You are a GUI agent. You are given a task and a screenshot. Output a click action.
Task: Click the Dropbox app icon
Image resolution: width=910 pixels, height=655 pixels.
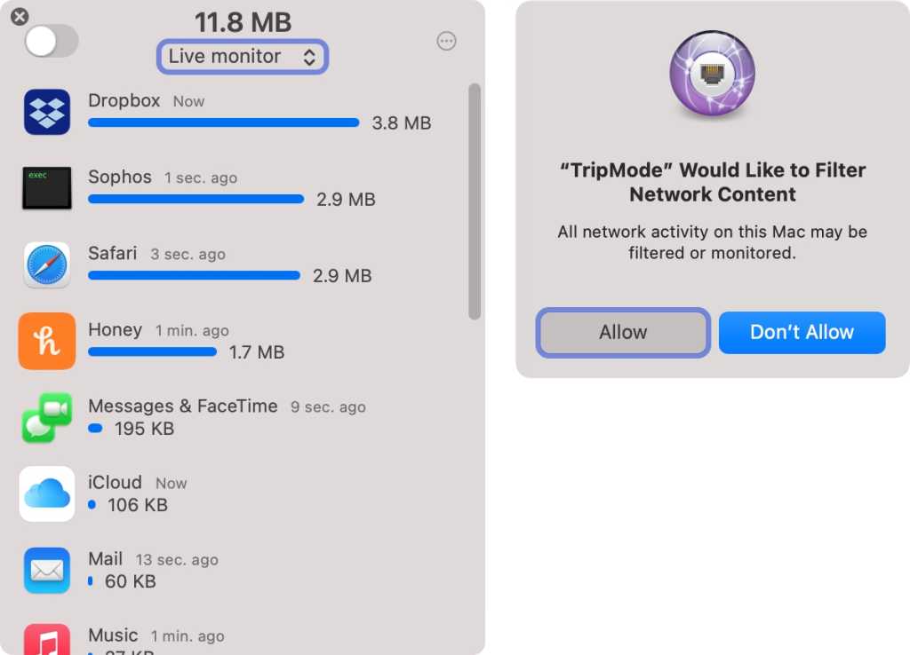click(x=47, y=112)
